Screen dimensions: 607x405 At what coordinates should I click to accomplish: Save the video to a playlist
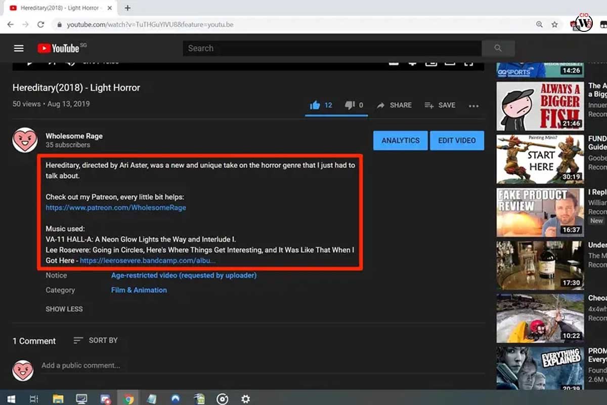[440, 105]
